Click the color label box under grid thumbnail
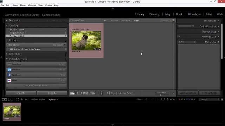This screenshot has width=225, height=126. click(100, 52)
